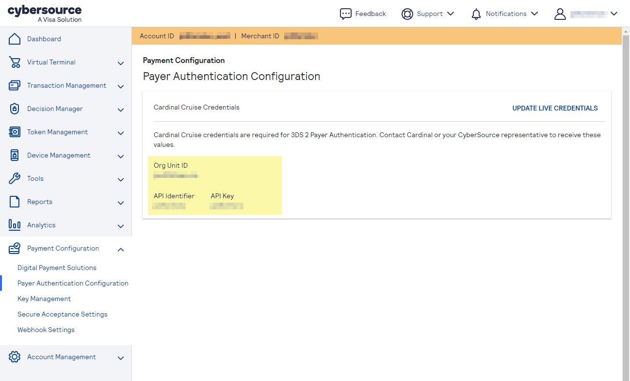The width and height of the screenshot is (630, 381).
Task: Open the Support dropdown arrow
Action: pyautogui.click(x=451, y=14)
